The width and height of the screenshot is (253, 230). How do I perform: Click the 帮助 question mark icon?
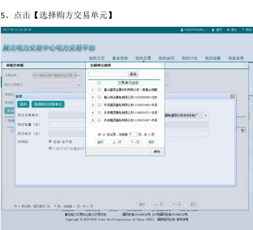243,30
